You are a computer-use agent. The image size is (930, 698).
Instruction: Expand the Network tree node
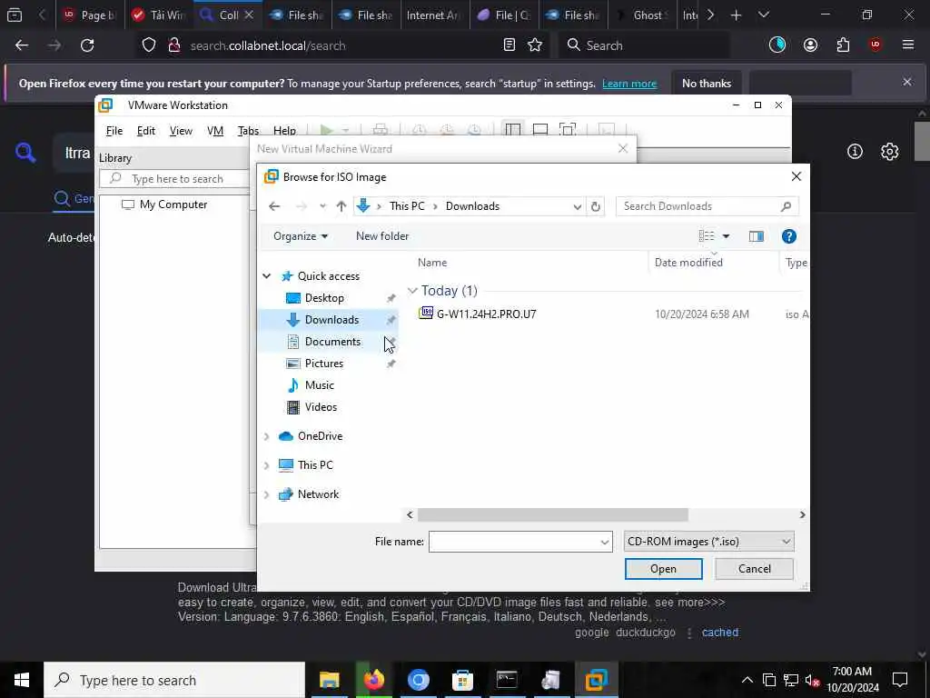pos(267,494)
